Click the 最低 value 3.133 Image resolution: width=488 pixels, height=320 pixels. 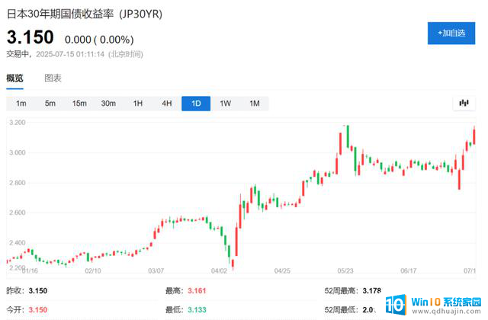[x=197, y=310]
